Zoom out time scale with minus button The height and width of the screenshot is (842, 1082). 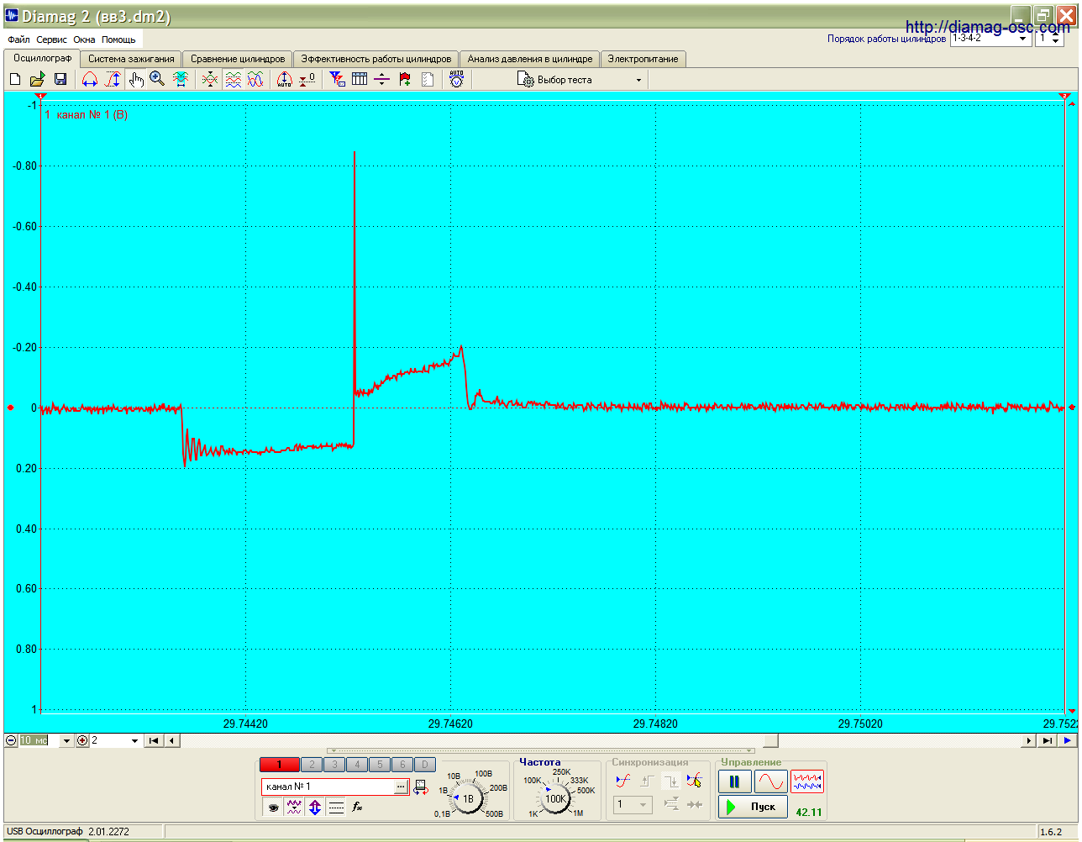coord(11,740)
